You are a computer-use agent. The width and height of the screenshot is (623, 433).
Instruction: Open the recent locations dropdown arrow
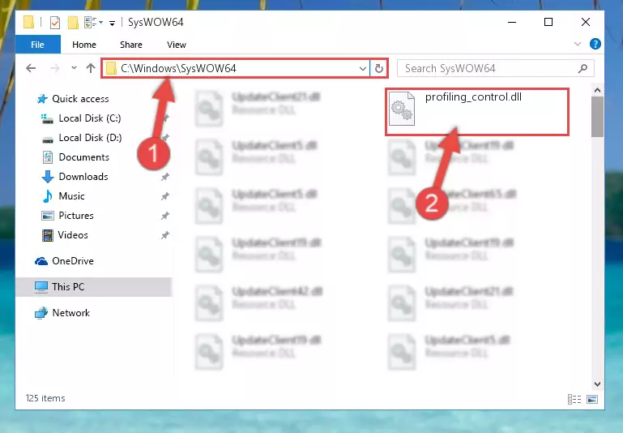74,68
